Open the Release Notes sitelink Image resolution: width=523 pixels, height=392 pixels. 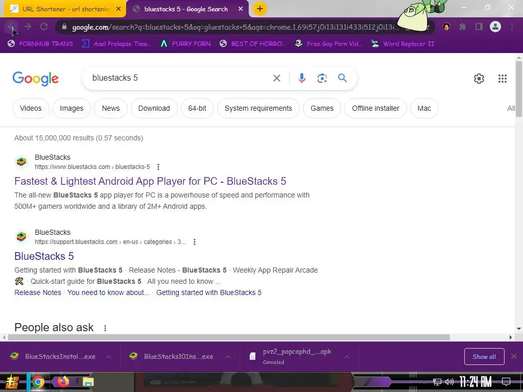pos(38,292)
